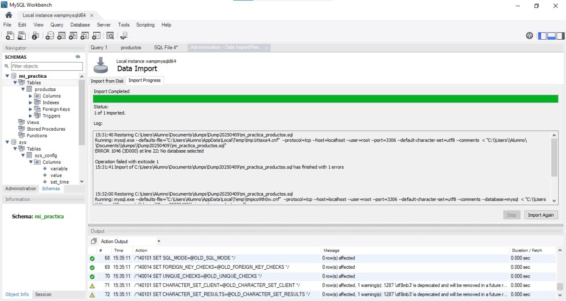
Task: Create a new view icon
Action: (x=73, y=36)
